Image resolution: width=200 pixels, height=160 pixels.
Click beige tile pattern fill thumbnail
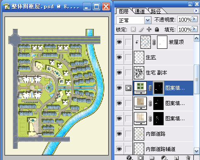pyautogui.click(x=140, y=118)
